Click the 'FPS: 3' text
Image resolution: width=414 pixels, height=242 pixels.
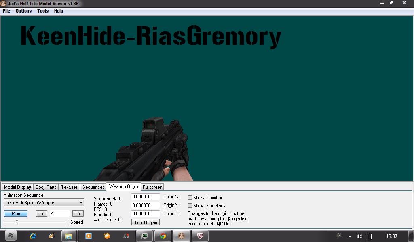(100, 209)
